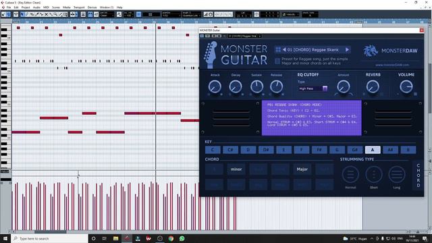
Task: Click the vertical CHORD mode button
Action: pyautogui.click(x=418, y=175)
